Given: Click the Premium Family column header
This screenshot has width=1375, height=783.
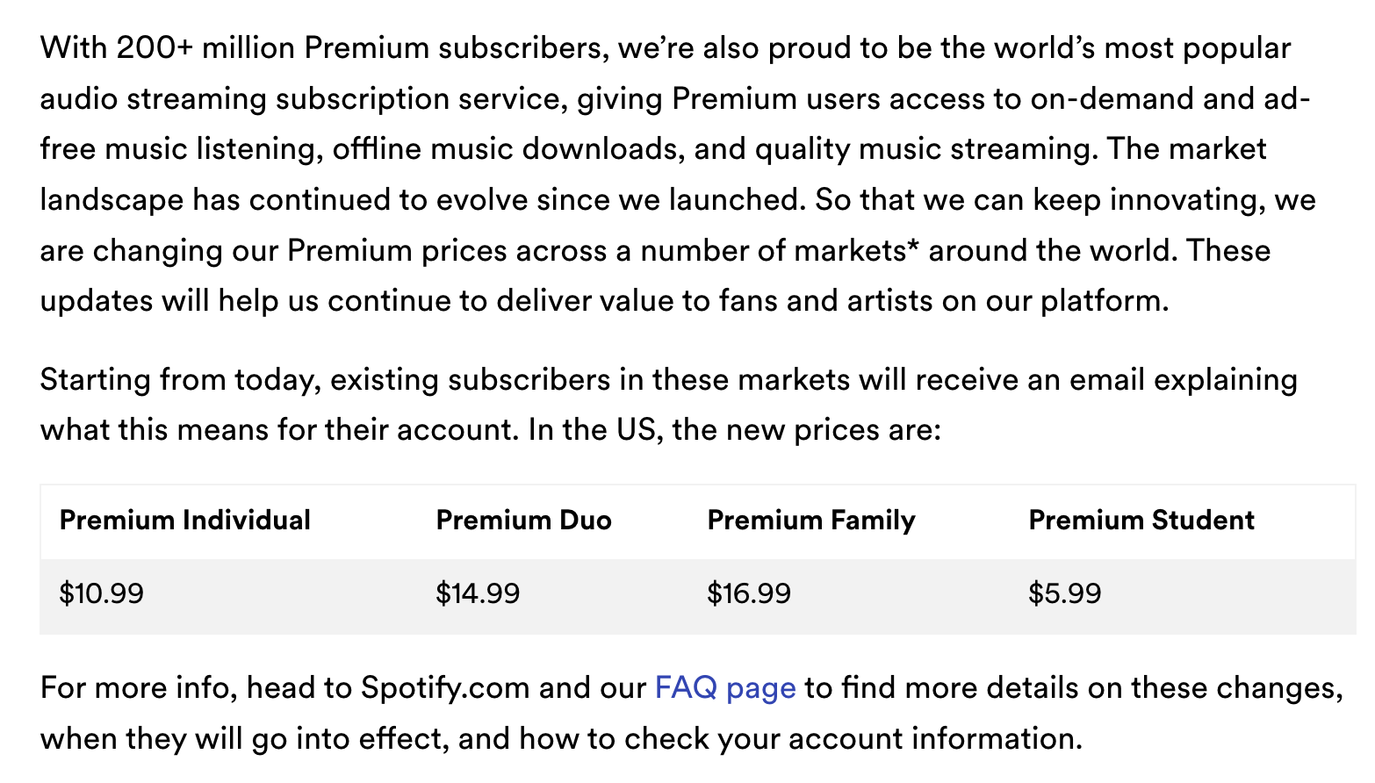Looking at the screenshot, I should (x=811, y=521).
